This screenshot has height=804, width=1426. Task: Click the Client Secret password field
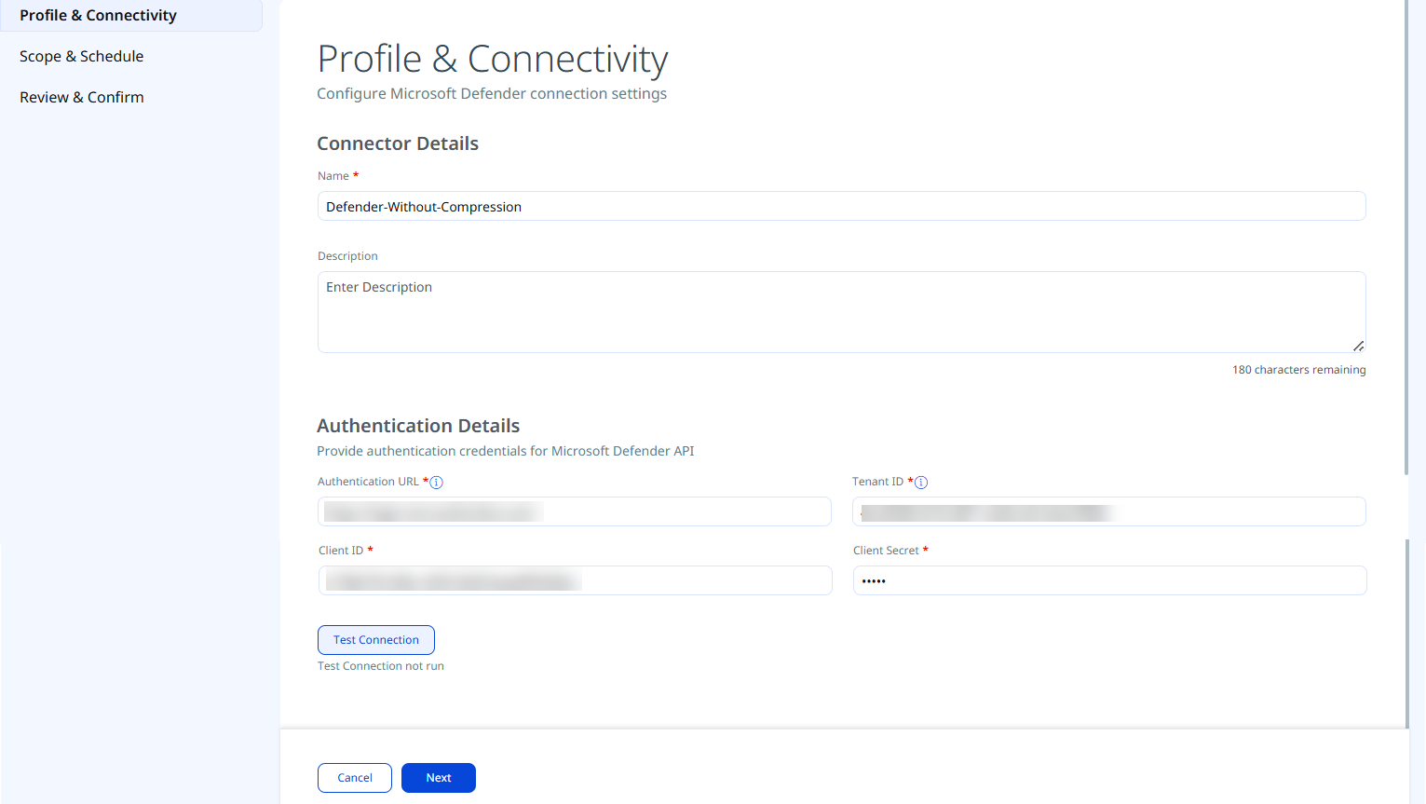click(x=1110, y=580)
